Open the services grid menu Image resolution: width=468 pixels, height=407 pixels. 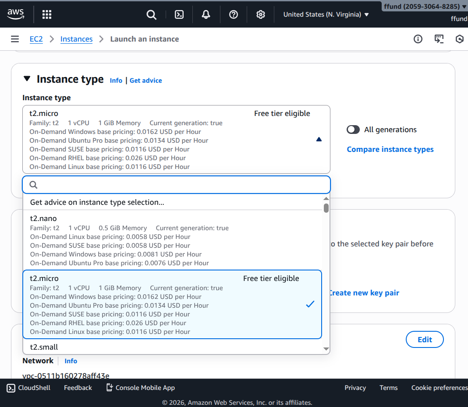pos(47,14)
